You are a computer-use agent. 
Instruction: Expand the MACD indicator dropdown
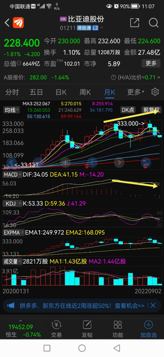12,175
